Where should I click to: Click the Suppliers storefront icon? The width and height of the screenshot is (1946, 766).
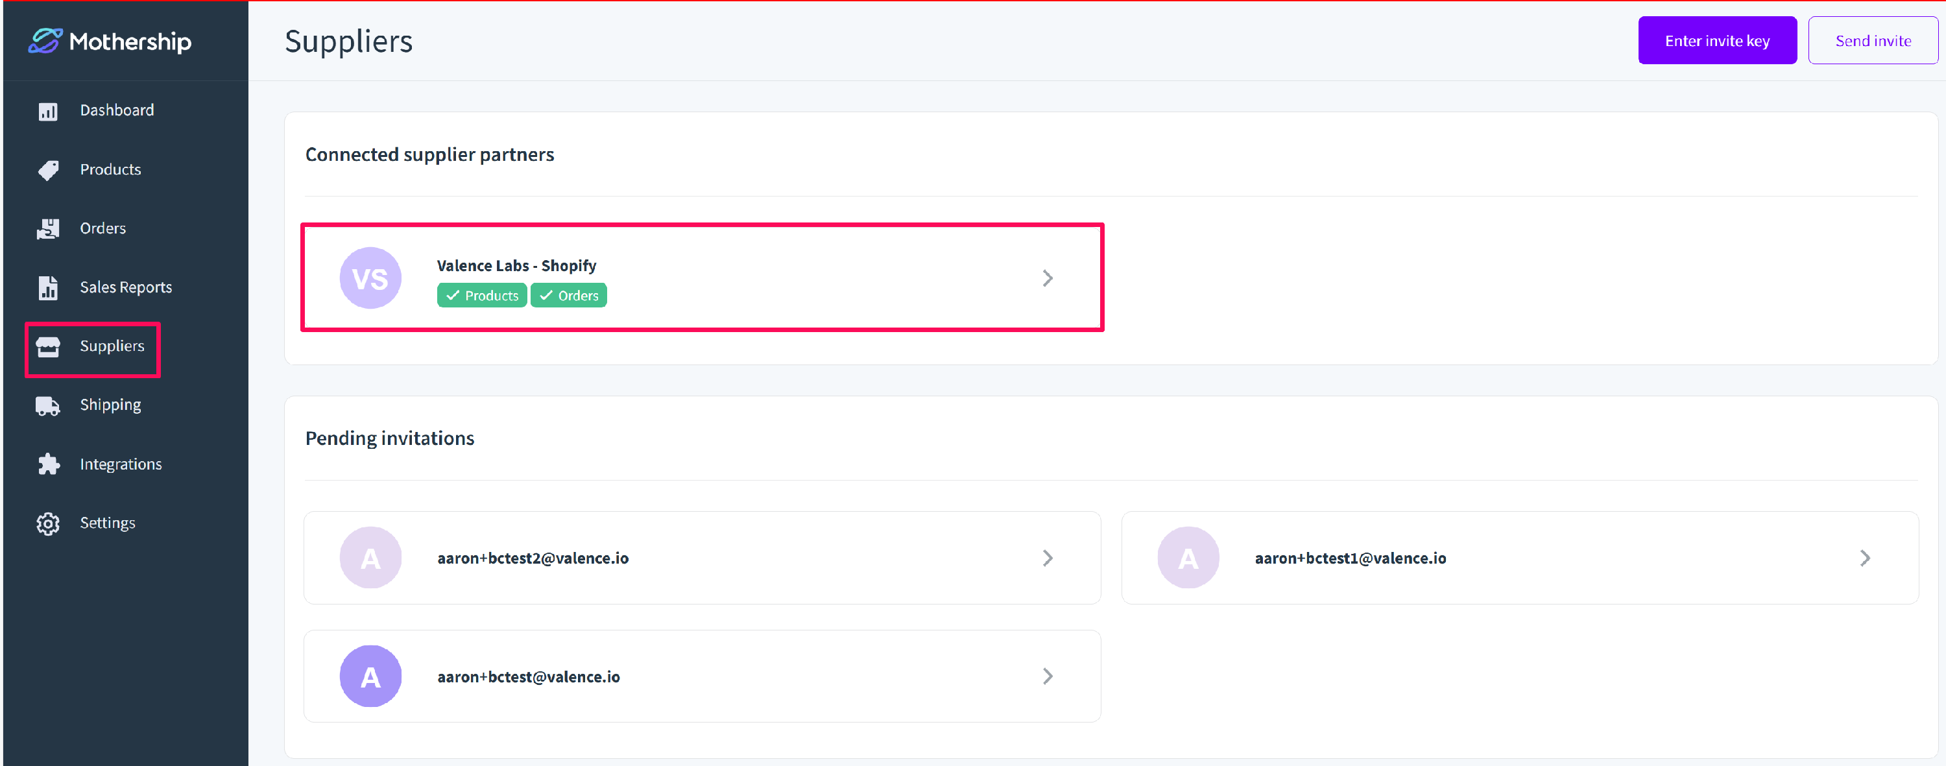pyautogui.click(x=47, y=347)
